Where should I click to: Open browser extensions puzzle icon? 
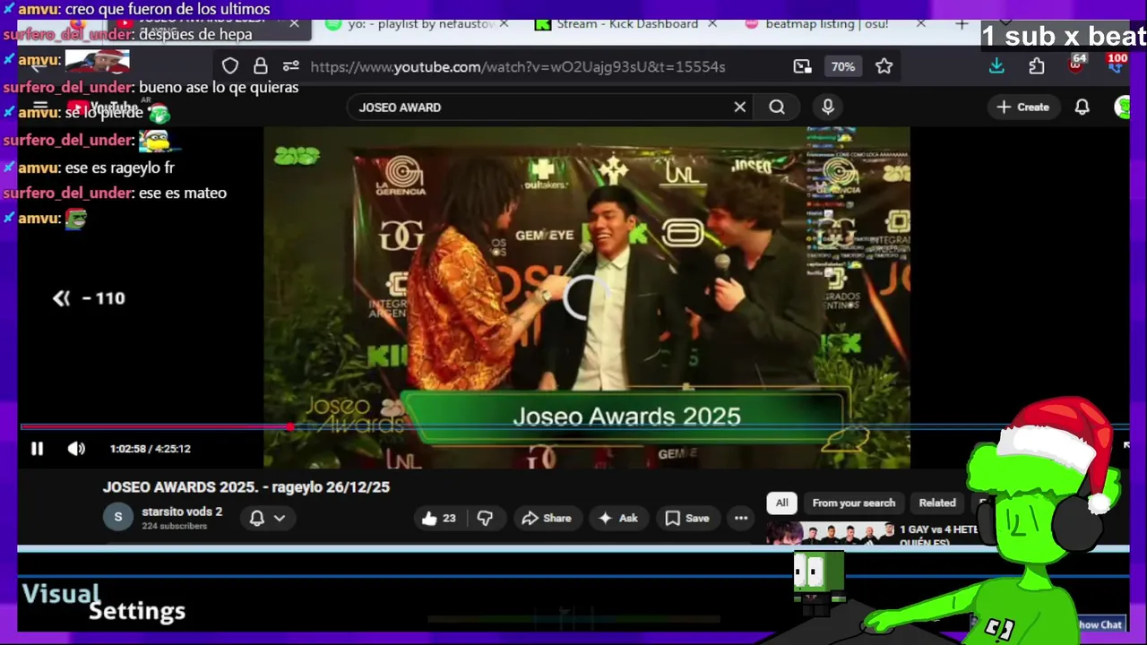pos(1037,66)
